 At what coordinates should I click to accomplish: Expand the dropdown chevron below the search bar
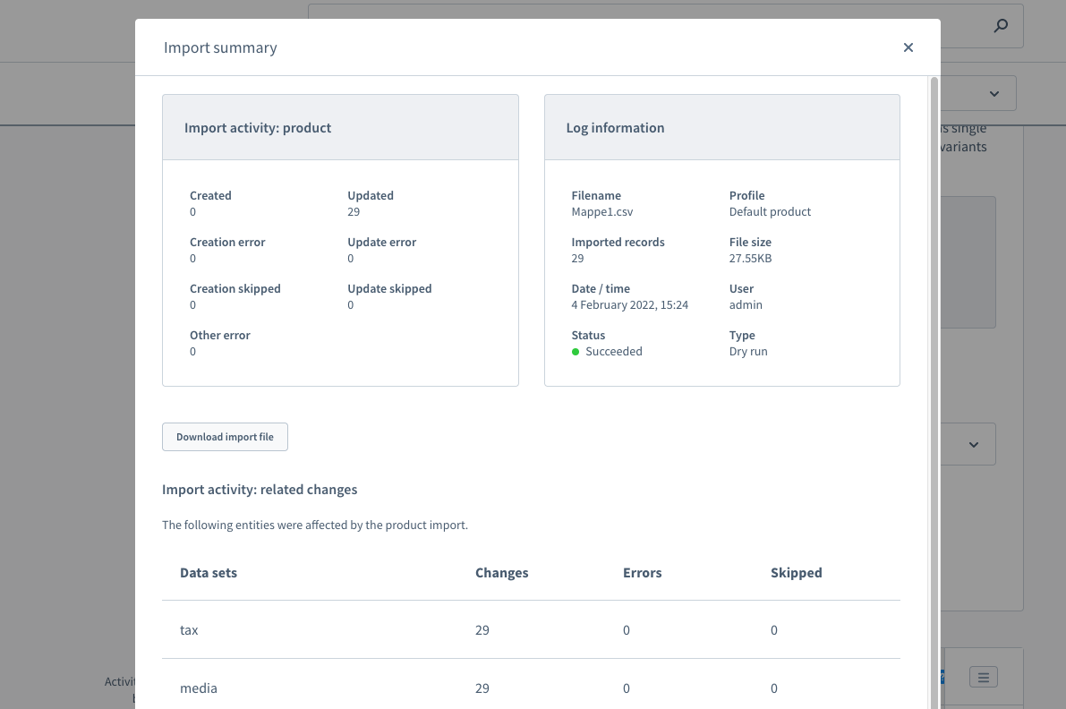[994, 94]
